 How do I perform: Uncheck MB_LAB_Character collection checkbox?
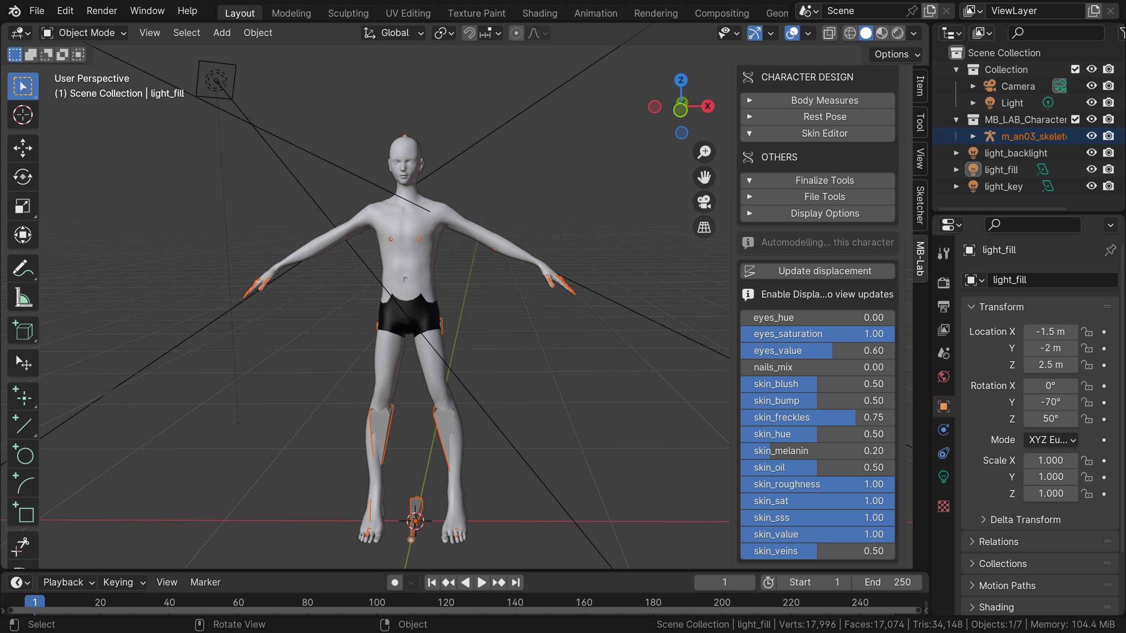click(x=1075, y=119)
